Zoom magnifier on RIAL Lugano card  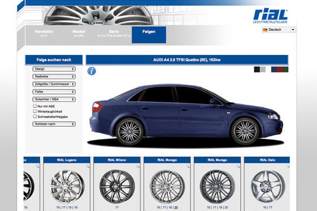[x=88, y=166]
